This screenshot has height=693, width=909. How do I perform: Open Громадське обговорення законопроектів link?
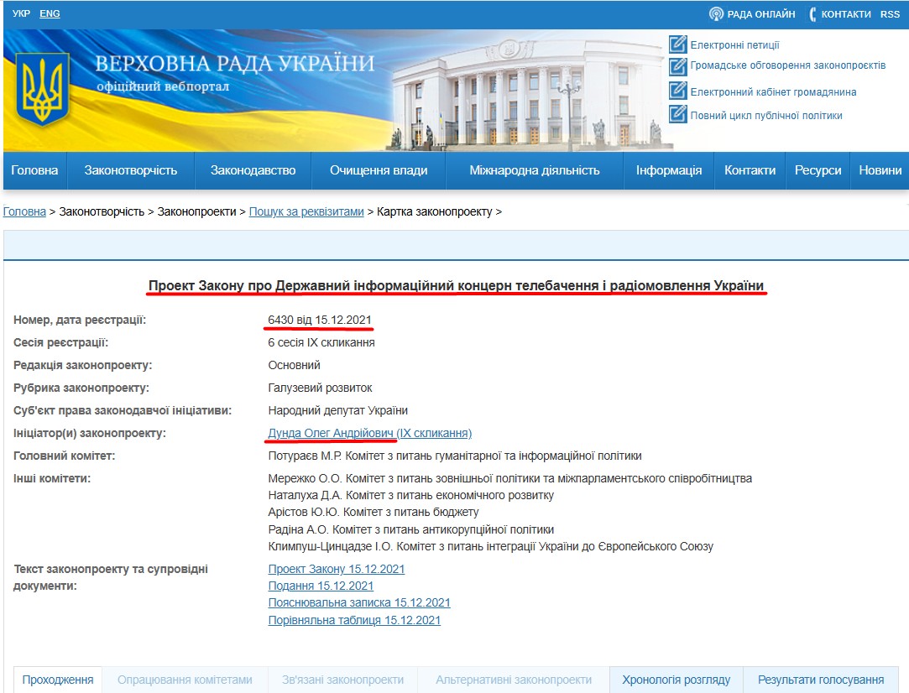click(x=788, y=65)
